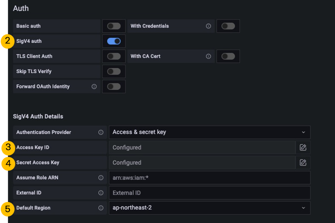Click the Basic auth label
Image resolution: width=335 pixels, height=223 pixels.
pyautogui.click(x=28, y=26)
